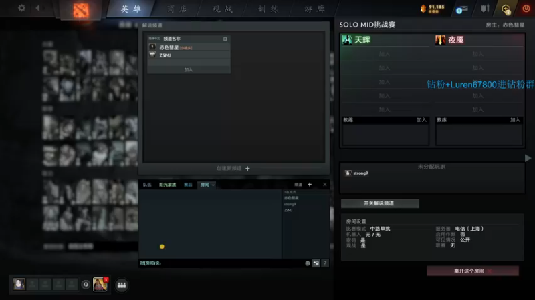Click 公开 visibility value

465,240
